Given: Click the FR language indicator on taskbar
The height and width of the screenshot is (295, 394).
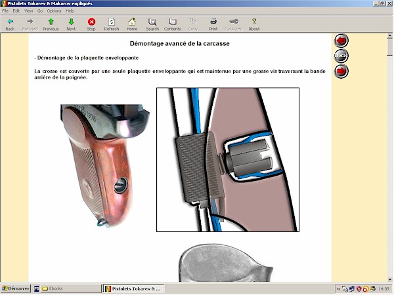Looking at the screenshot, I should point(36,288).
